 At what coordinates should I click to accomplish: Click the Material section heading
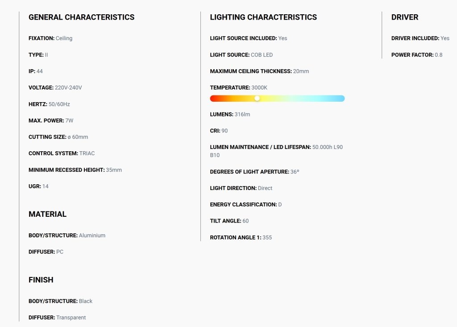[47, 214]
